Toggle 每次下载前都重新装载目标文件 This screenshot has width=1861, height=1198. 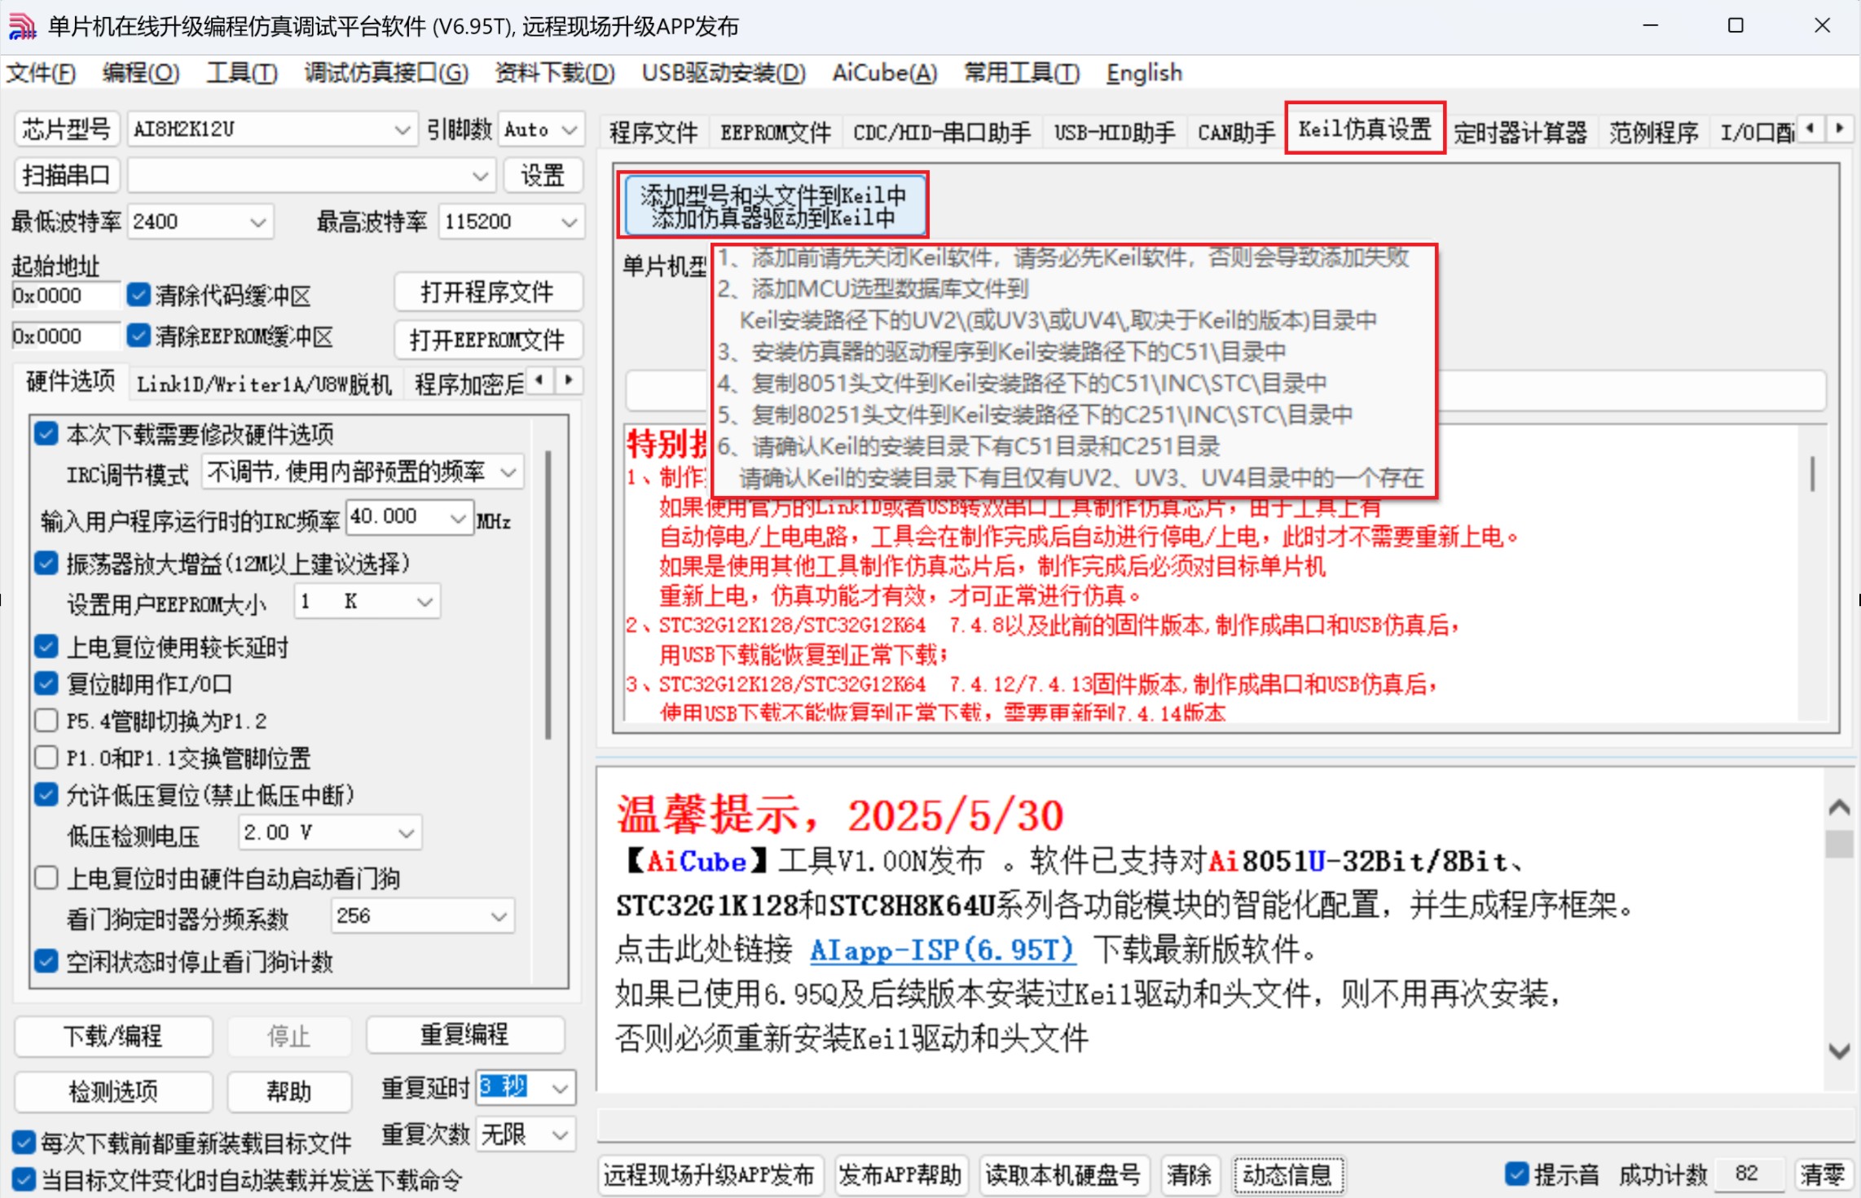tap(24, 1142)
